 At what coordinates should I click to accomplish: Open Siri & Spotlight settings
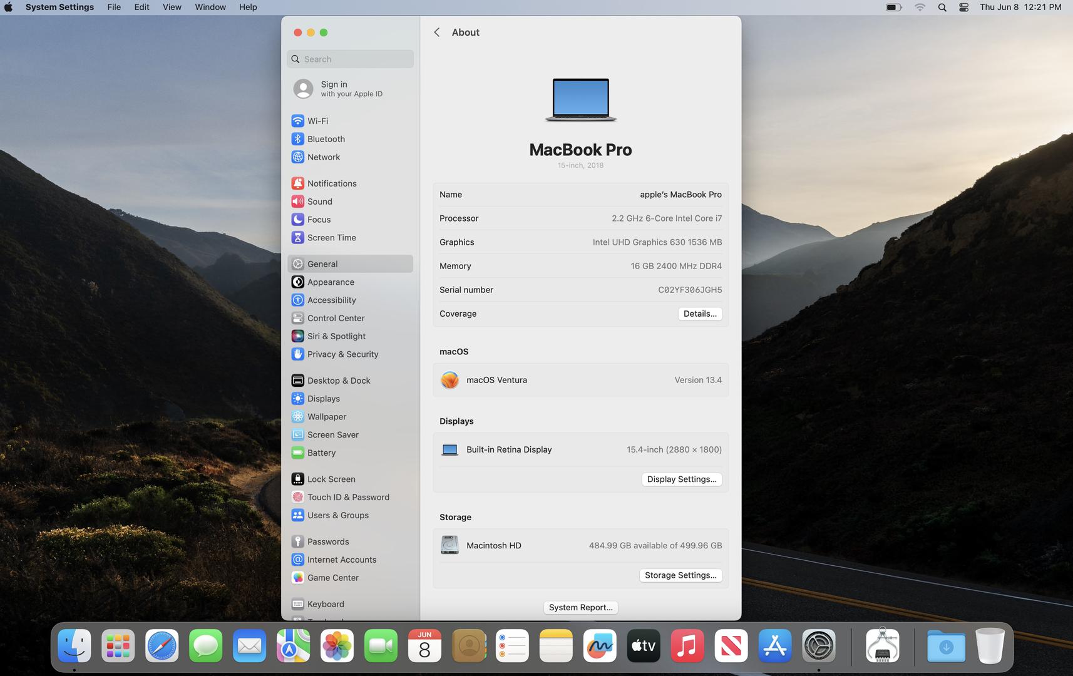coord(350,336)
